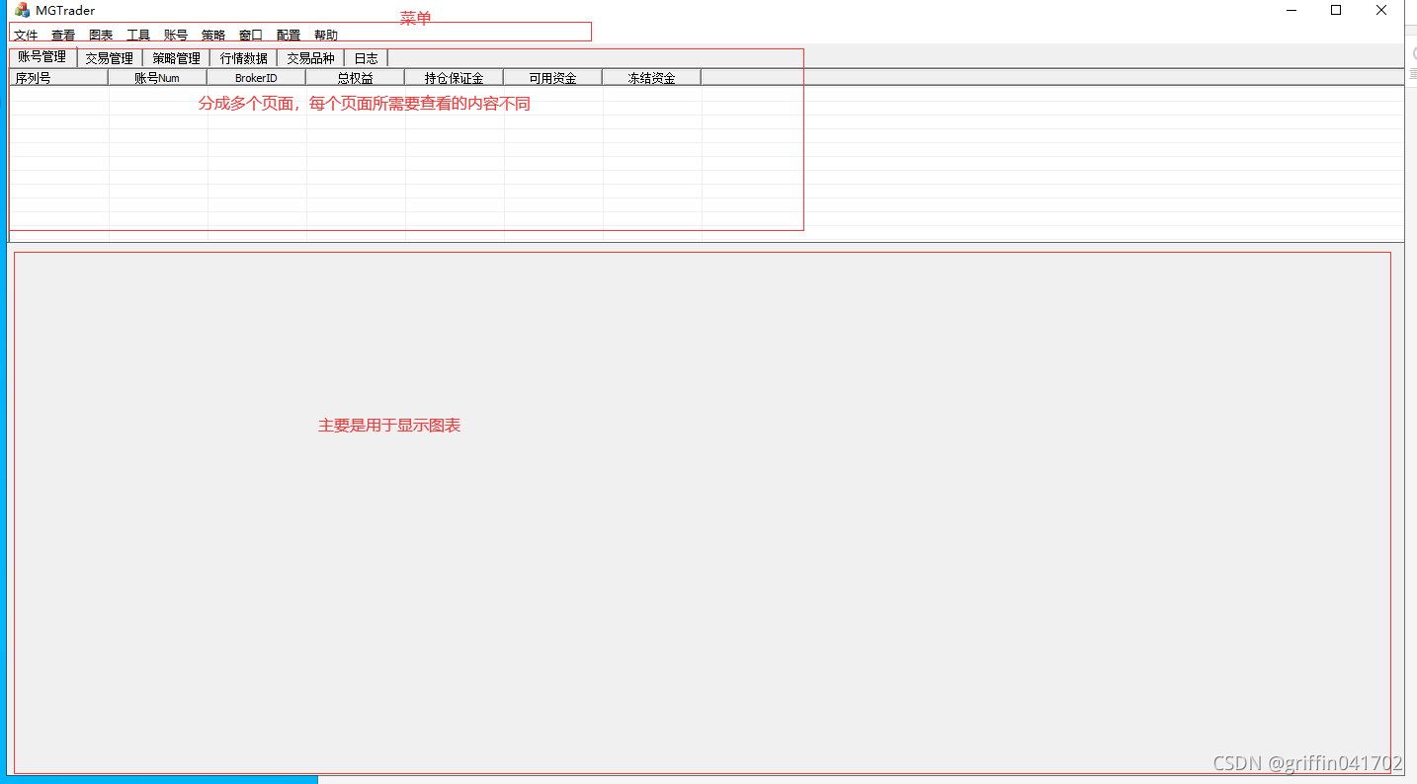
Task: Open the 文件 menu
Action: [x=26, y=35]
